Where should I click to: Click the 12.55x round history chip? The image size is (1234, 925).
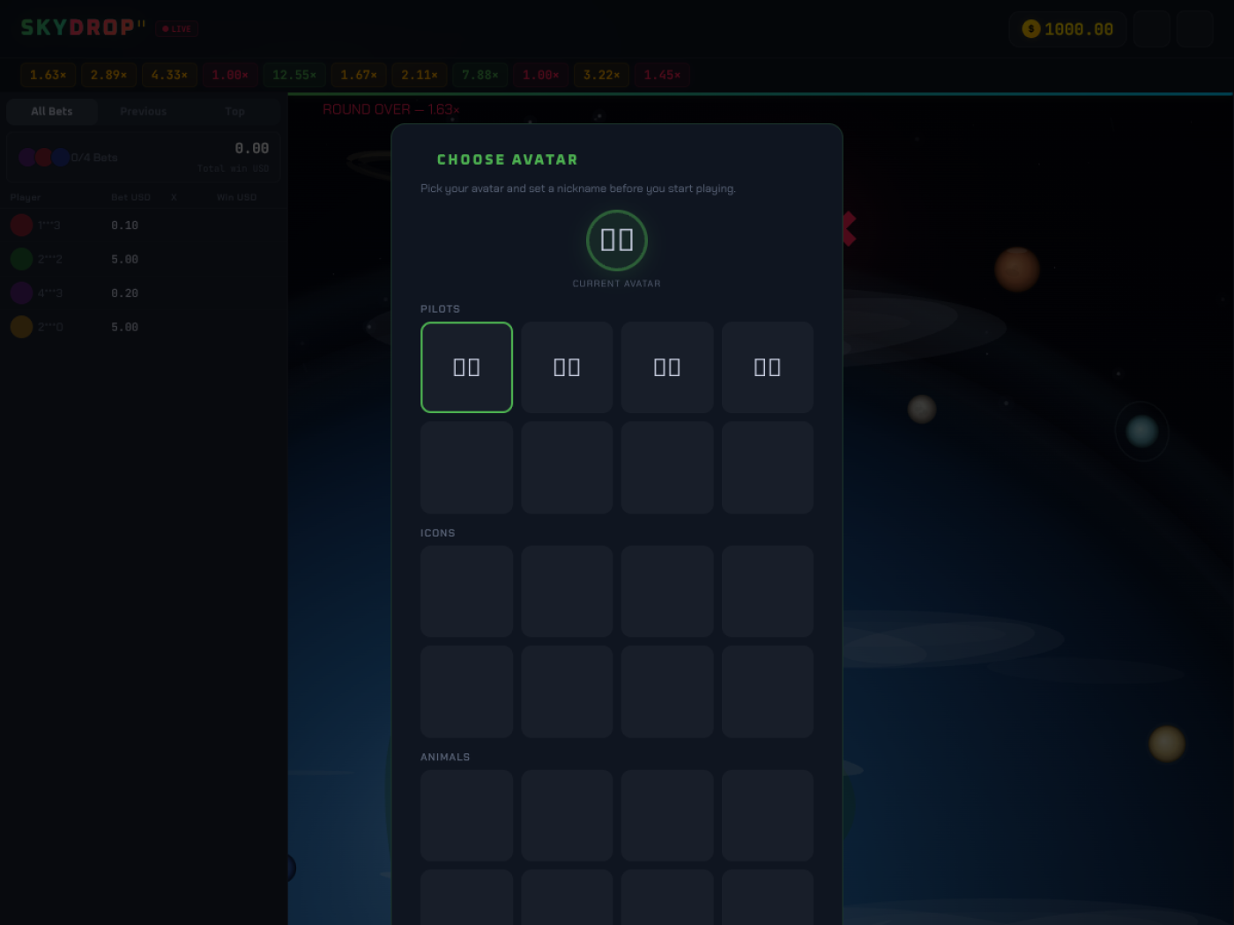[294, 75]
